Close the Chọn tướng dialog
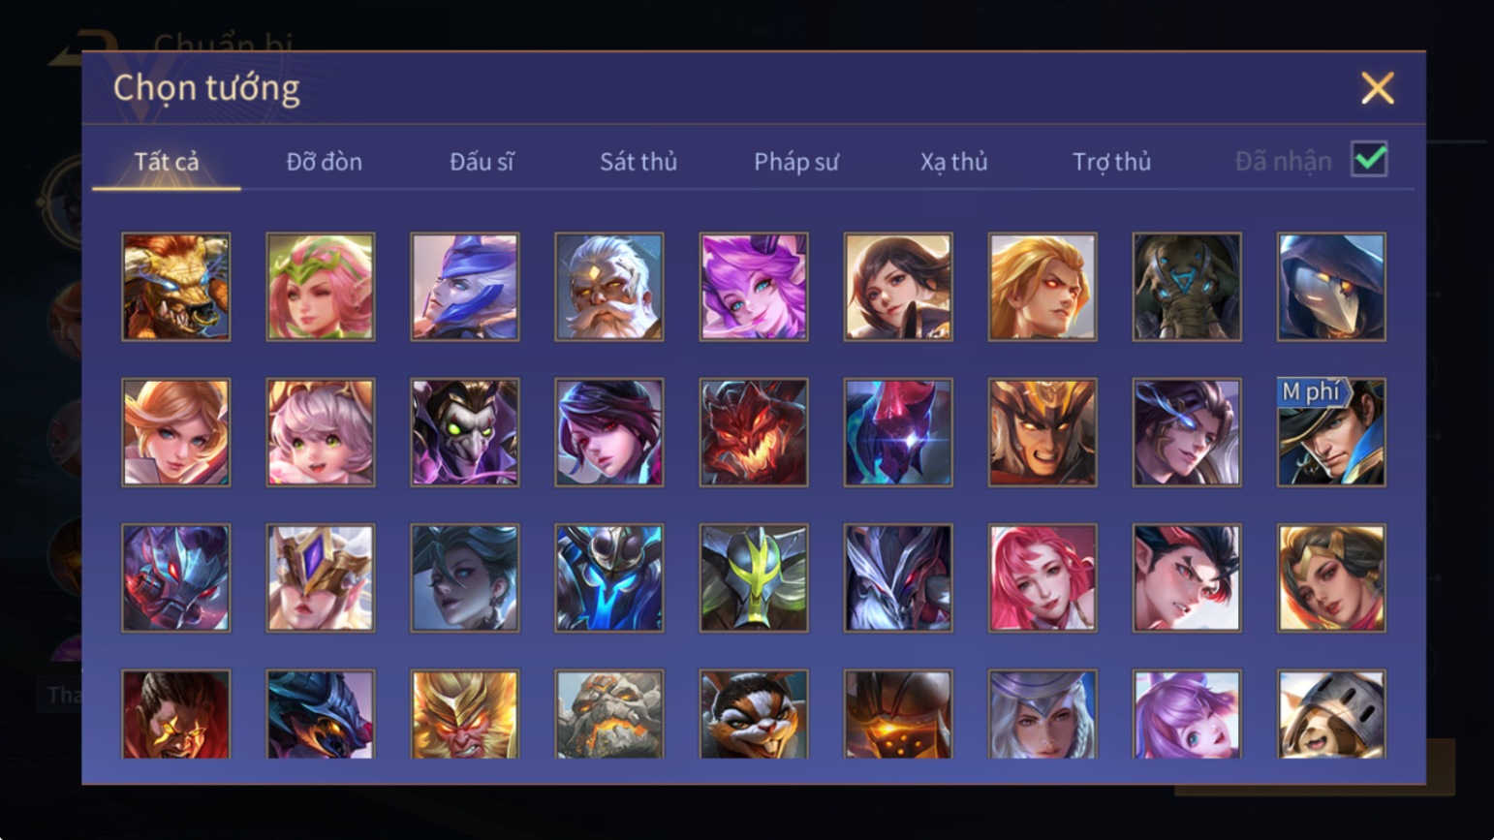 [1377, 88]
